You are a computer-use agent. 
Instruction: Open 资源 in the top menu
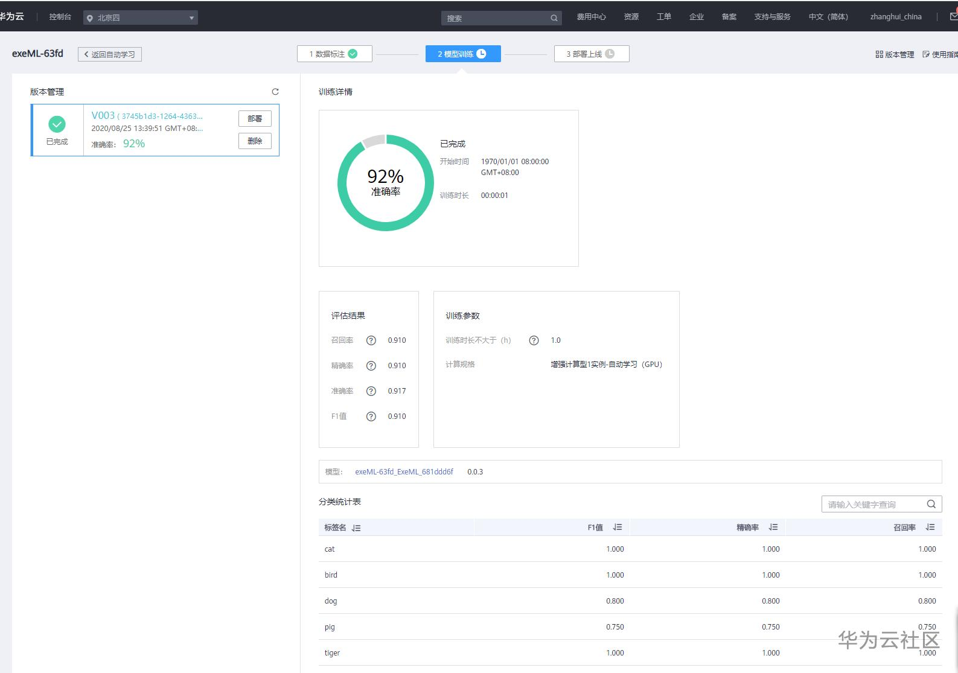[x=631, y=17]
